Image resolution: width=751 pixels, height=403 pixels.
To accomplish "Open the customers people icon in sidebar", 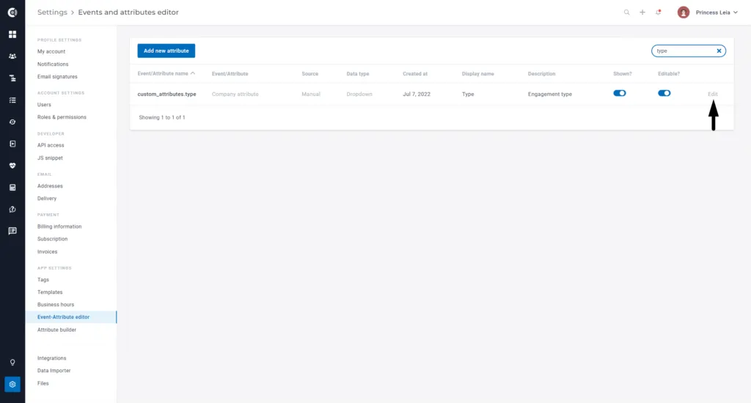I will [x=12, y=56].
